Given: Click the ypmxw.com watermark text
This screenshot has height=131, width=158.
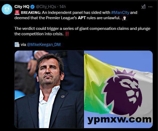Looking at the screenshot, I should pos(120,120).
